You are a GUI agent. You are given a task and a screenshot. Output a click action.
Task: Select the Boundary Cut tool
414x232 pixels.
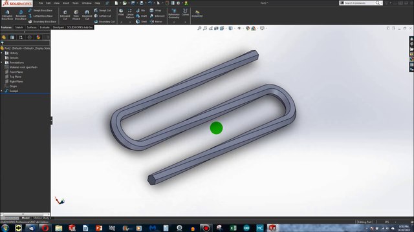[104, 21]
